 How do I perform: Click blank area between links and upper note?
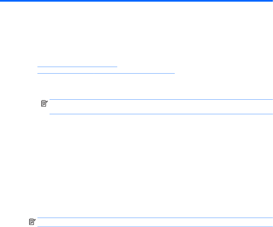pos(136,86)
